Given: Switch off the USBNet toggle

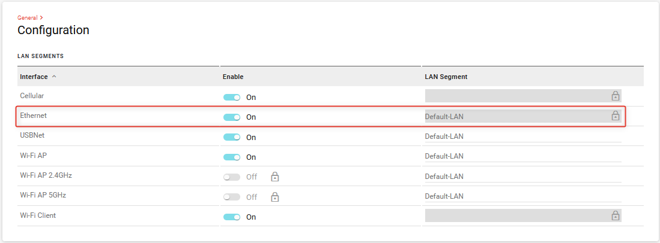Looking at the screenshot, I should click(232, 137).
